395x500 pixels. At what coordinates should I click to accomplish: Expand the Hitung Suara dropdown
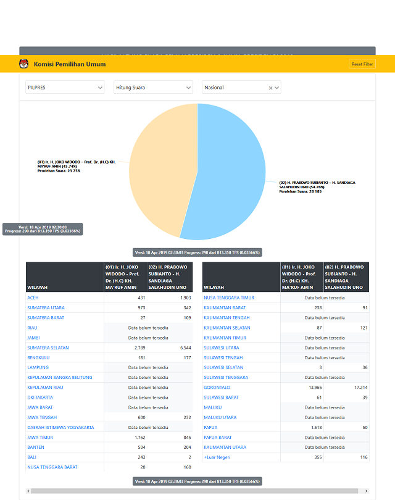[x=153, y=88]
